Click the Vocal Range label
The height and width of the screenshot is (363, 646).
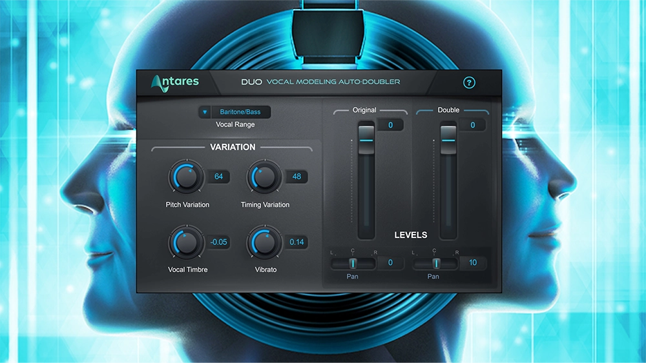pos(235,124)
